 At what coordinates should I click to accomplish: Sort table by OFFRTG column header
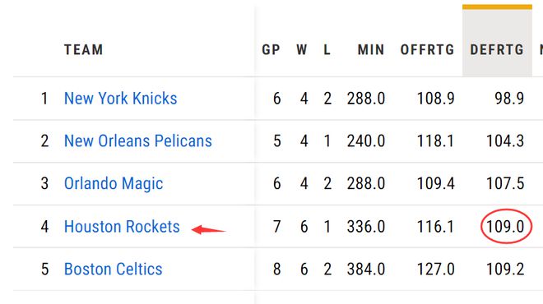427,50
